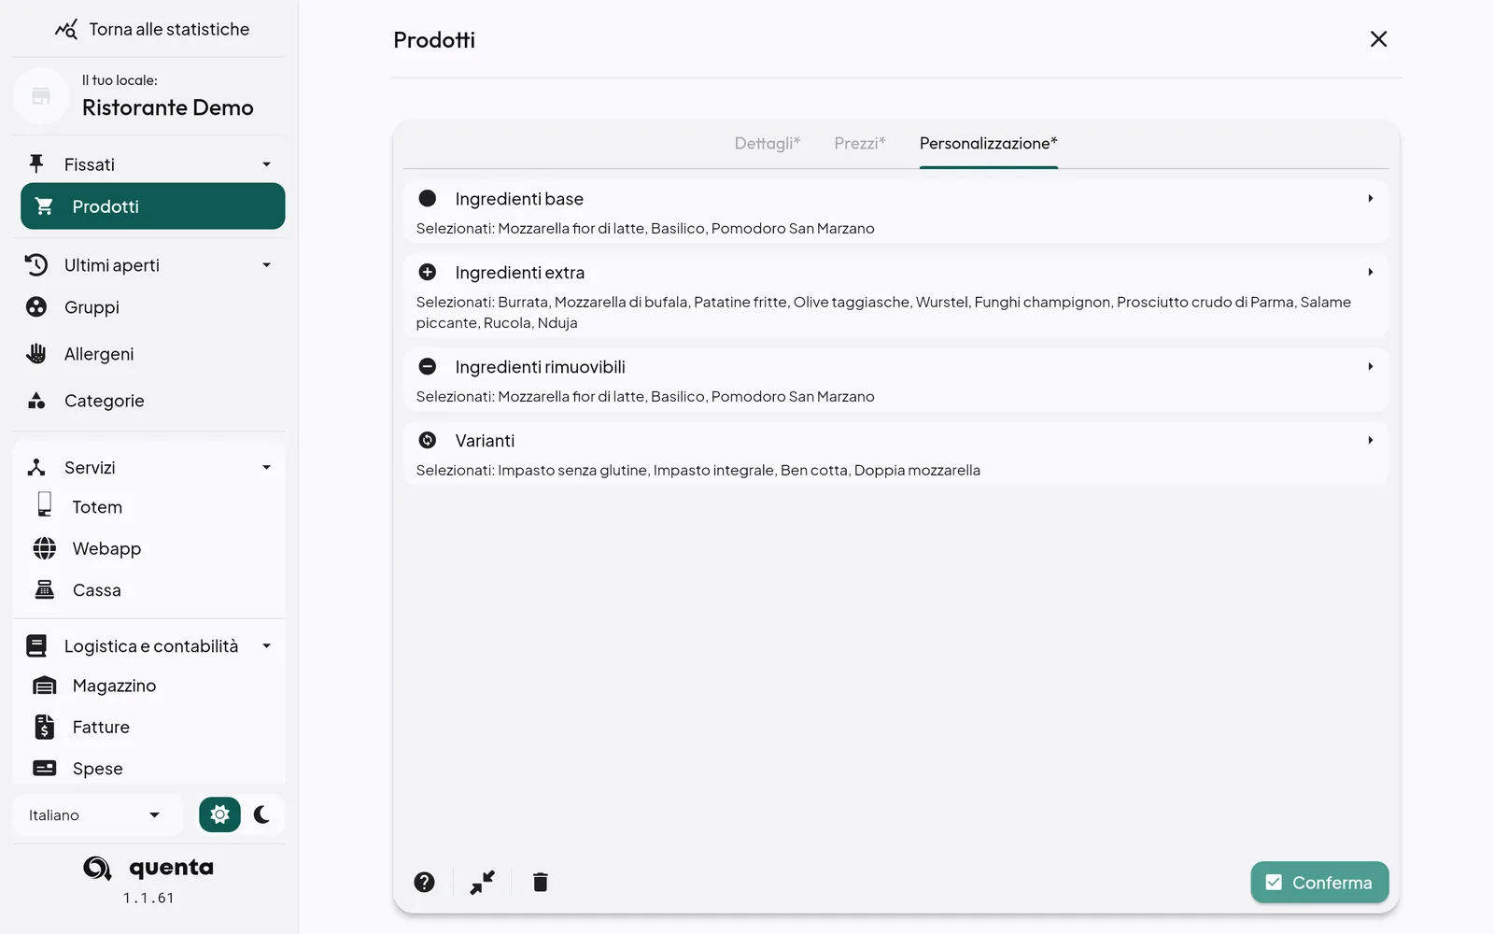
Task: Expand the Varianti section
Action: tap(895, 453)
